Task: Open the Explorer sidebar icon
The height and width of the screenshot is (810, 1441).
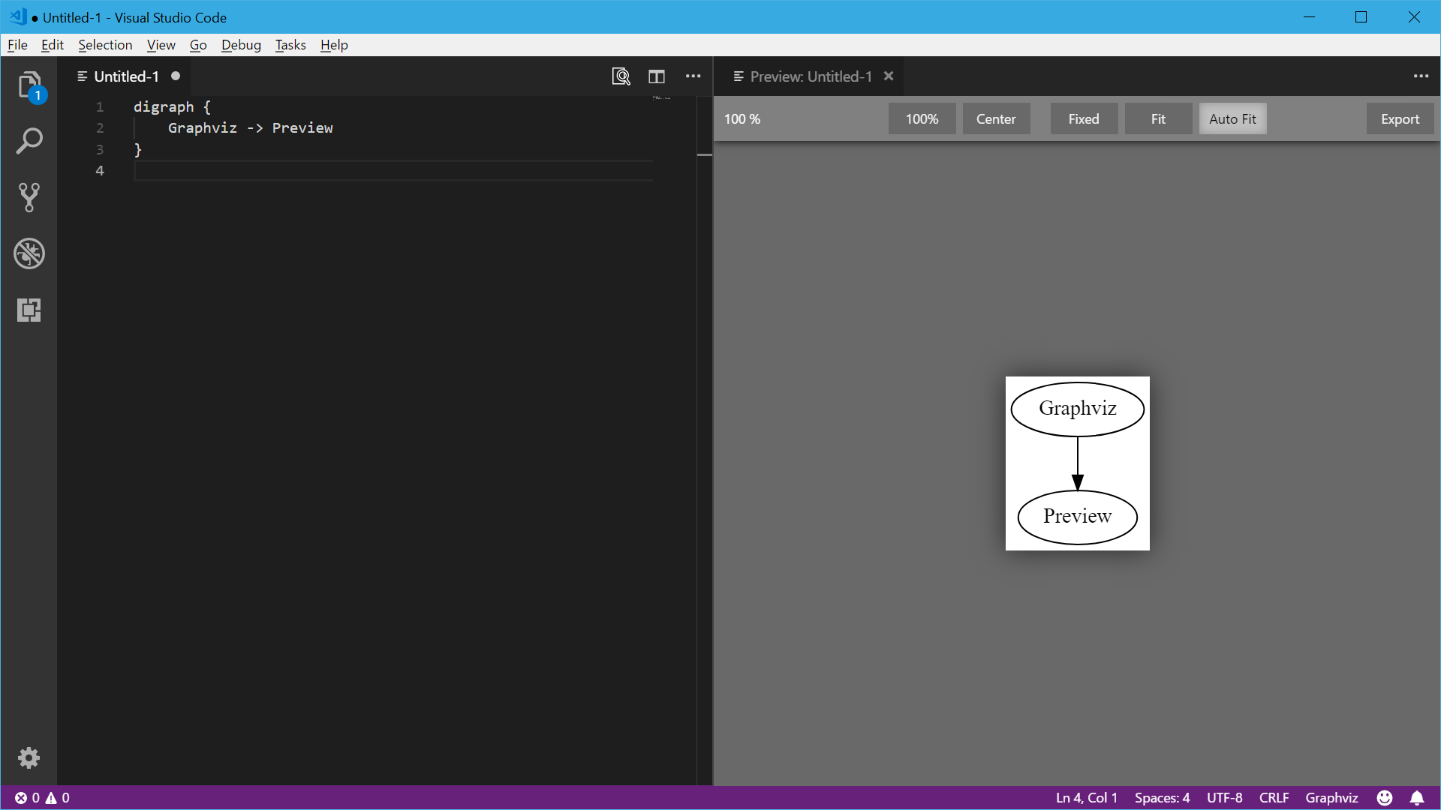Action: pyautogui.click(x=29, y=85)
